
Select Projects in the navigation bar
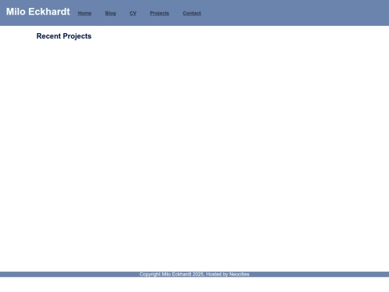(x=159, y=14)
